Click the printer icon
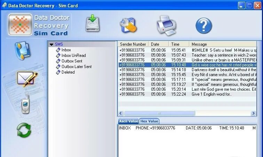The width and height of the screenshot is (263, 157). pos(166,25)
